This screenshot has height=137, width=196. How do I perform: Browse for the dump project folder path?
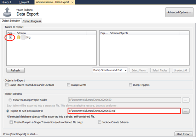186,100
